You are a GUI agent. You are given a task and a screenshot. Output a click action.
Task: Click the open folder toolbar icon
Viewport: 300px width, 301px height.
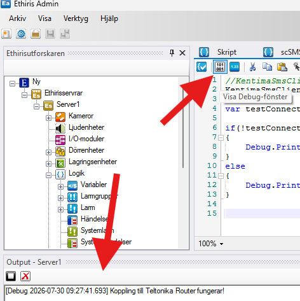36,34
